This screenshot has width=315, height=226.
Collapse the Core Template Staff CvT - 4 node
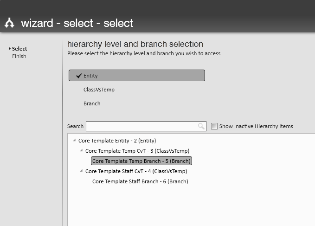click(x=81, y=171)
